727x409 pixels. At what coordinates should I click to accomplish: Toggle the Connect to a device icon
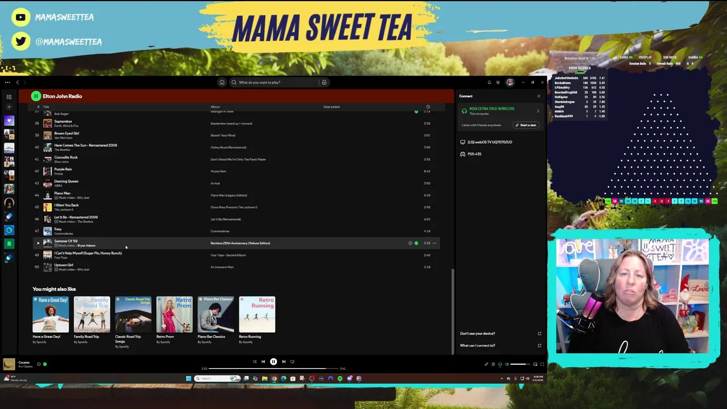click(500, 364)
